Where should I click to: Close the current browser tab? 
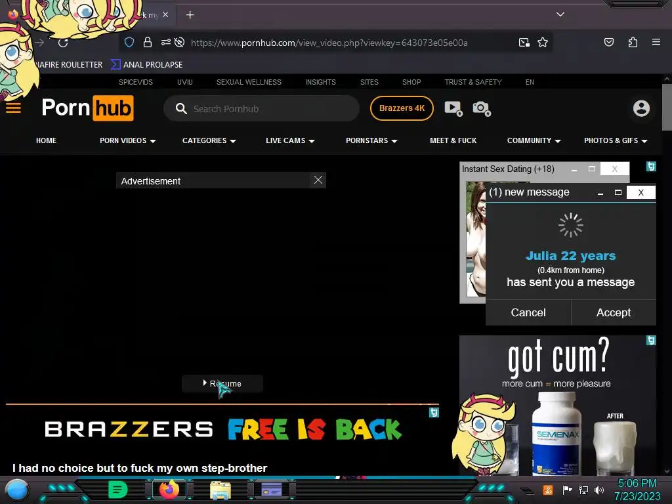tap(165, 14)
